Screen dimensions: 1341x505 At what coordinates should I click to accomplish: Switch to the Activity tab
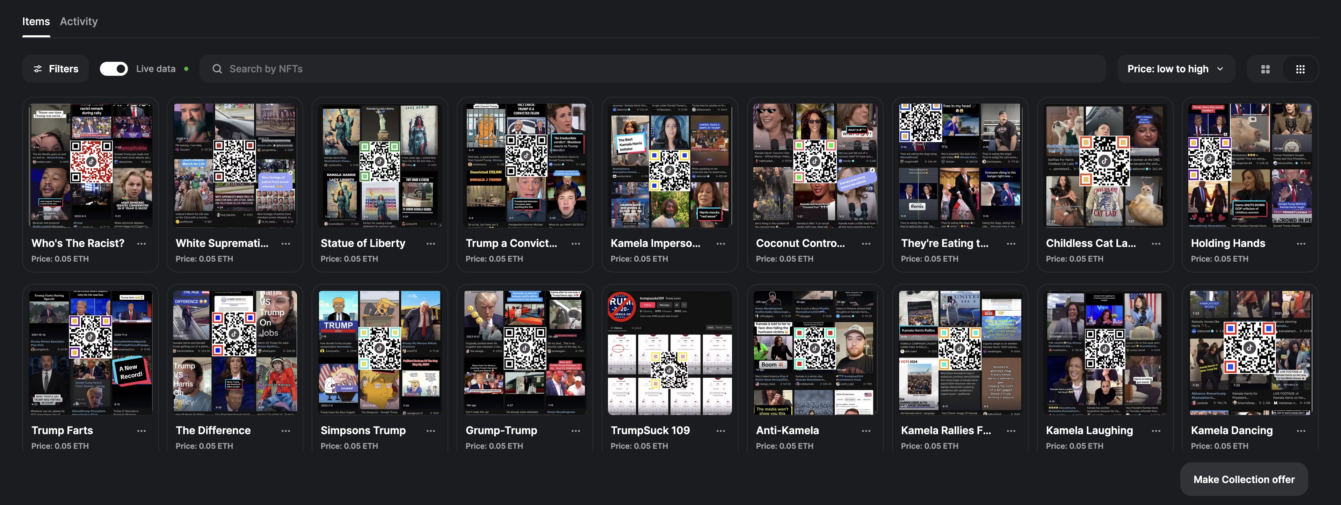(79, 21)
